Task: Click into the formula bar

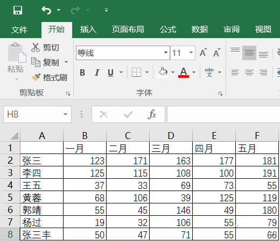Action: (x=223, y=114)
